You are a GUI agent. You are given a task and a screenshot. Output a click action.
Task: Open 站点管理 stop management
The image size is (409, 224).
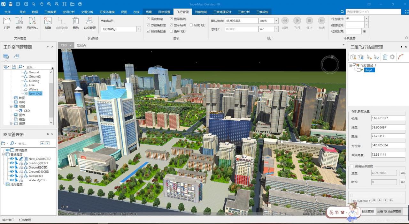pyautogui.click(x=90, y=23)
